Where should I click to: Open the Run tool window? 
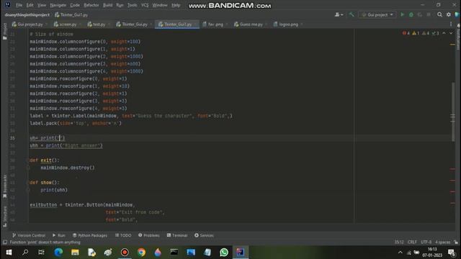[59, 235]
